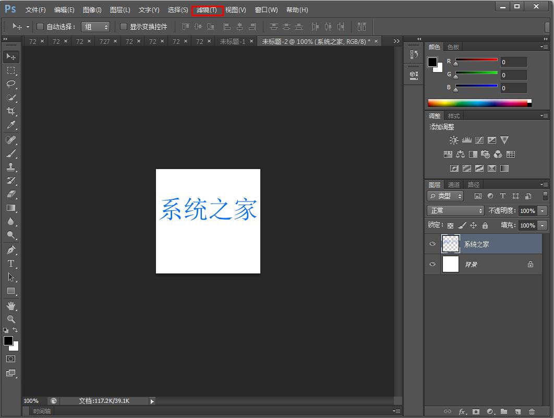
Task: Add a layer style with the fx button
Action: pos(461,412)
